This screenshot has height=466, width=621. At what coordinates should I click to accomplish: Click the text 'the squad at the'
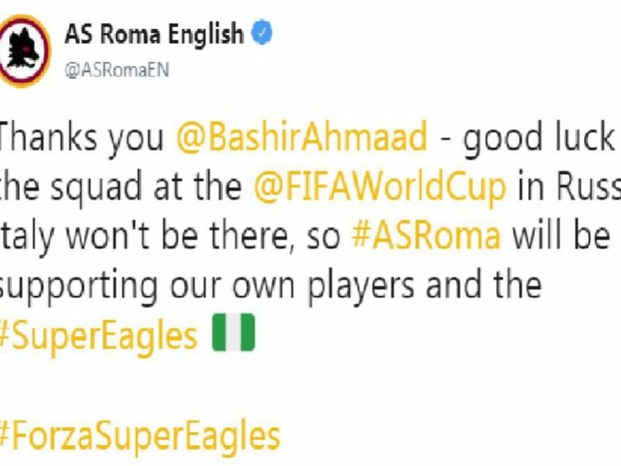click(120, 186)
